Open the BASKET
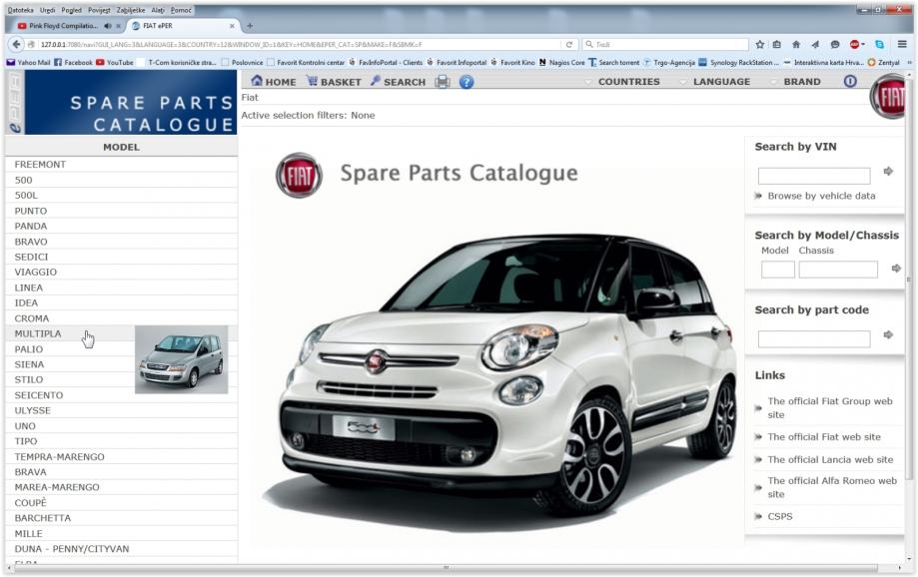 click(335, 81)
